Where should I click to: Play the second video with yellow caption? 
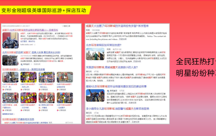pos(28,77)
